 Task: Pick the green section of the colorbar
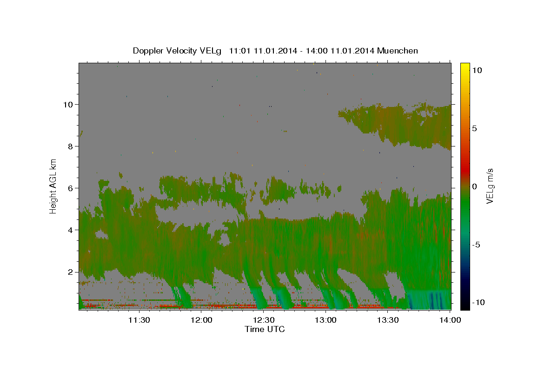465,205
